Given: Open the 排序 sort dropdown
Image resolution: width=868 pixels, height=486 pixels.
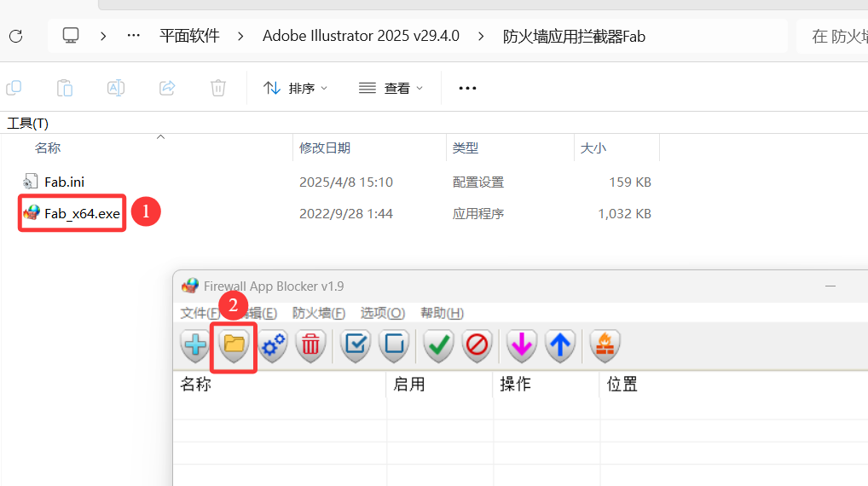Looking at the screenshot, I should tap(295, 88).
